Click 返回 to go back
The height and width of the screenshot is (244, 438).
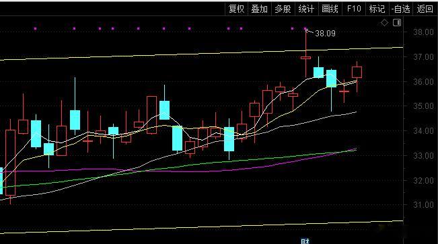(x=425, y=9)
